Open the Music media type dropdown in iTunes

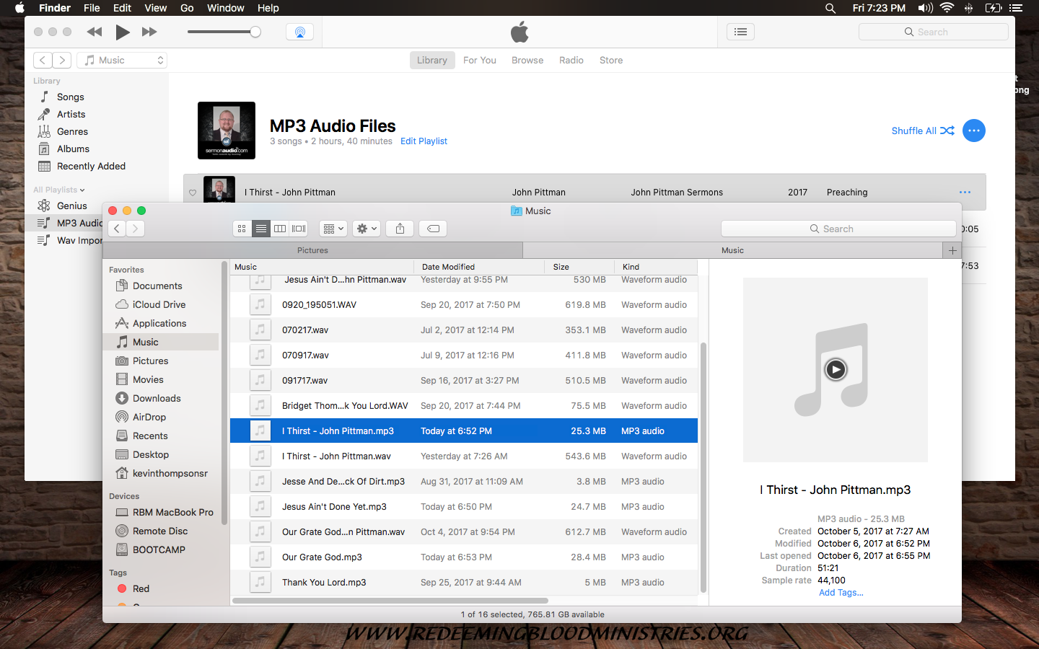click(x=123, y=60)
